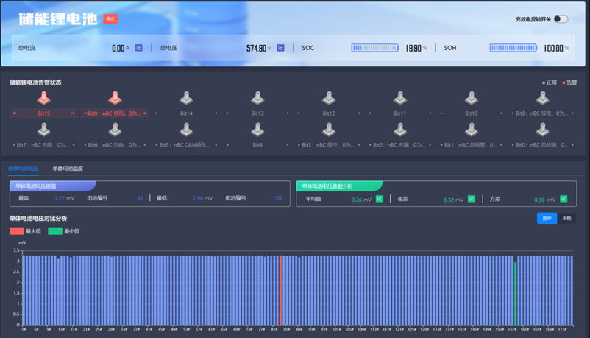Select the Bit6 nBC 均衡 indicator icon
This screenshot has height=338, width=590.
[x=115, y=130]
